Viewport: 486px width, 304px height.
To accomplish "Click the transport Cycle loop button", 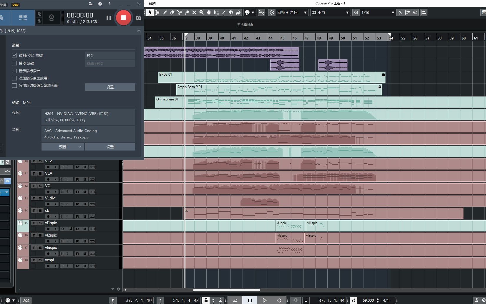I will click(235, 300).
